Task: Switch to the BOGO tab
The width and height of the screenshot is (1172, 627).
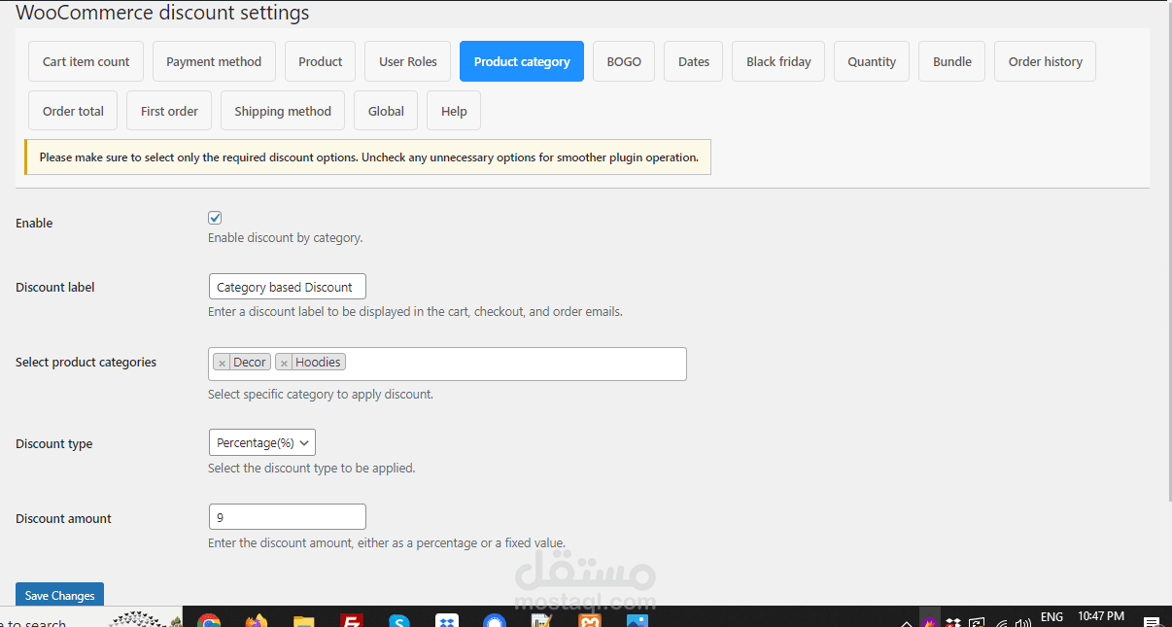Action: pos(624,61)
